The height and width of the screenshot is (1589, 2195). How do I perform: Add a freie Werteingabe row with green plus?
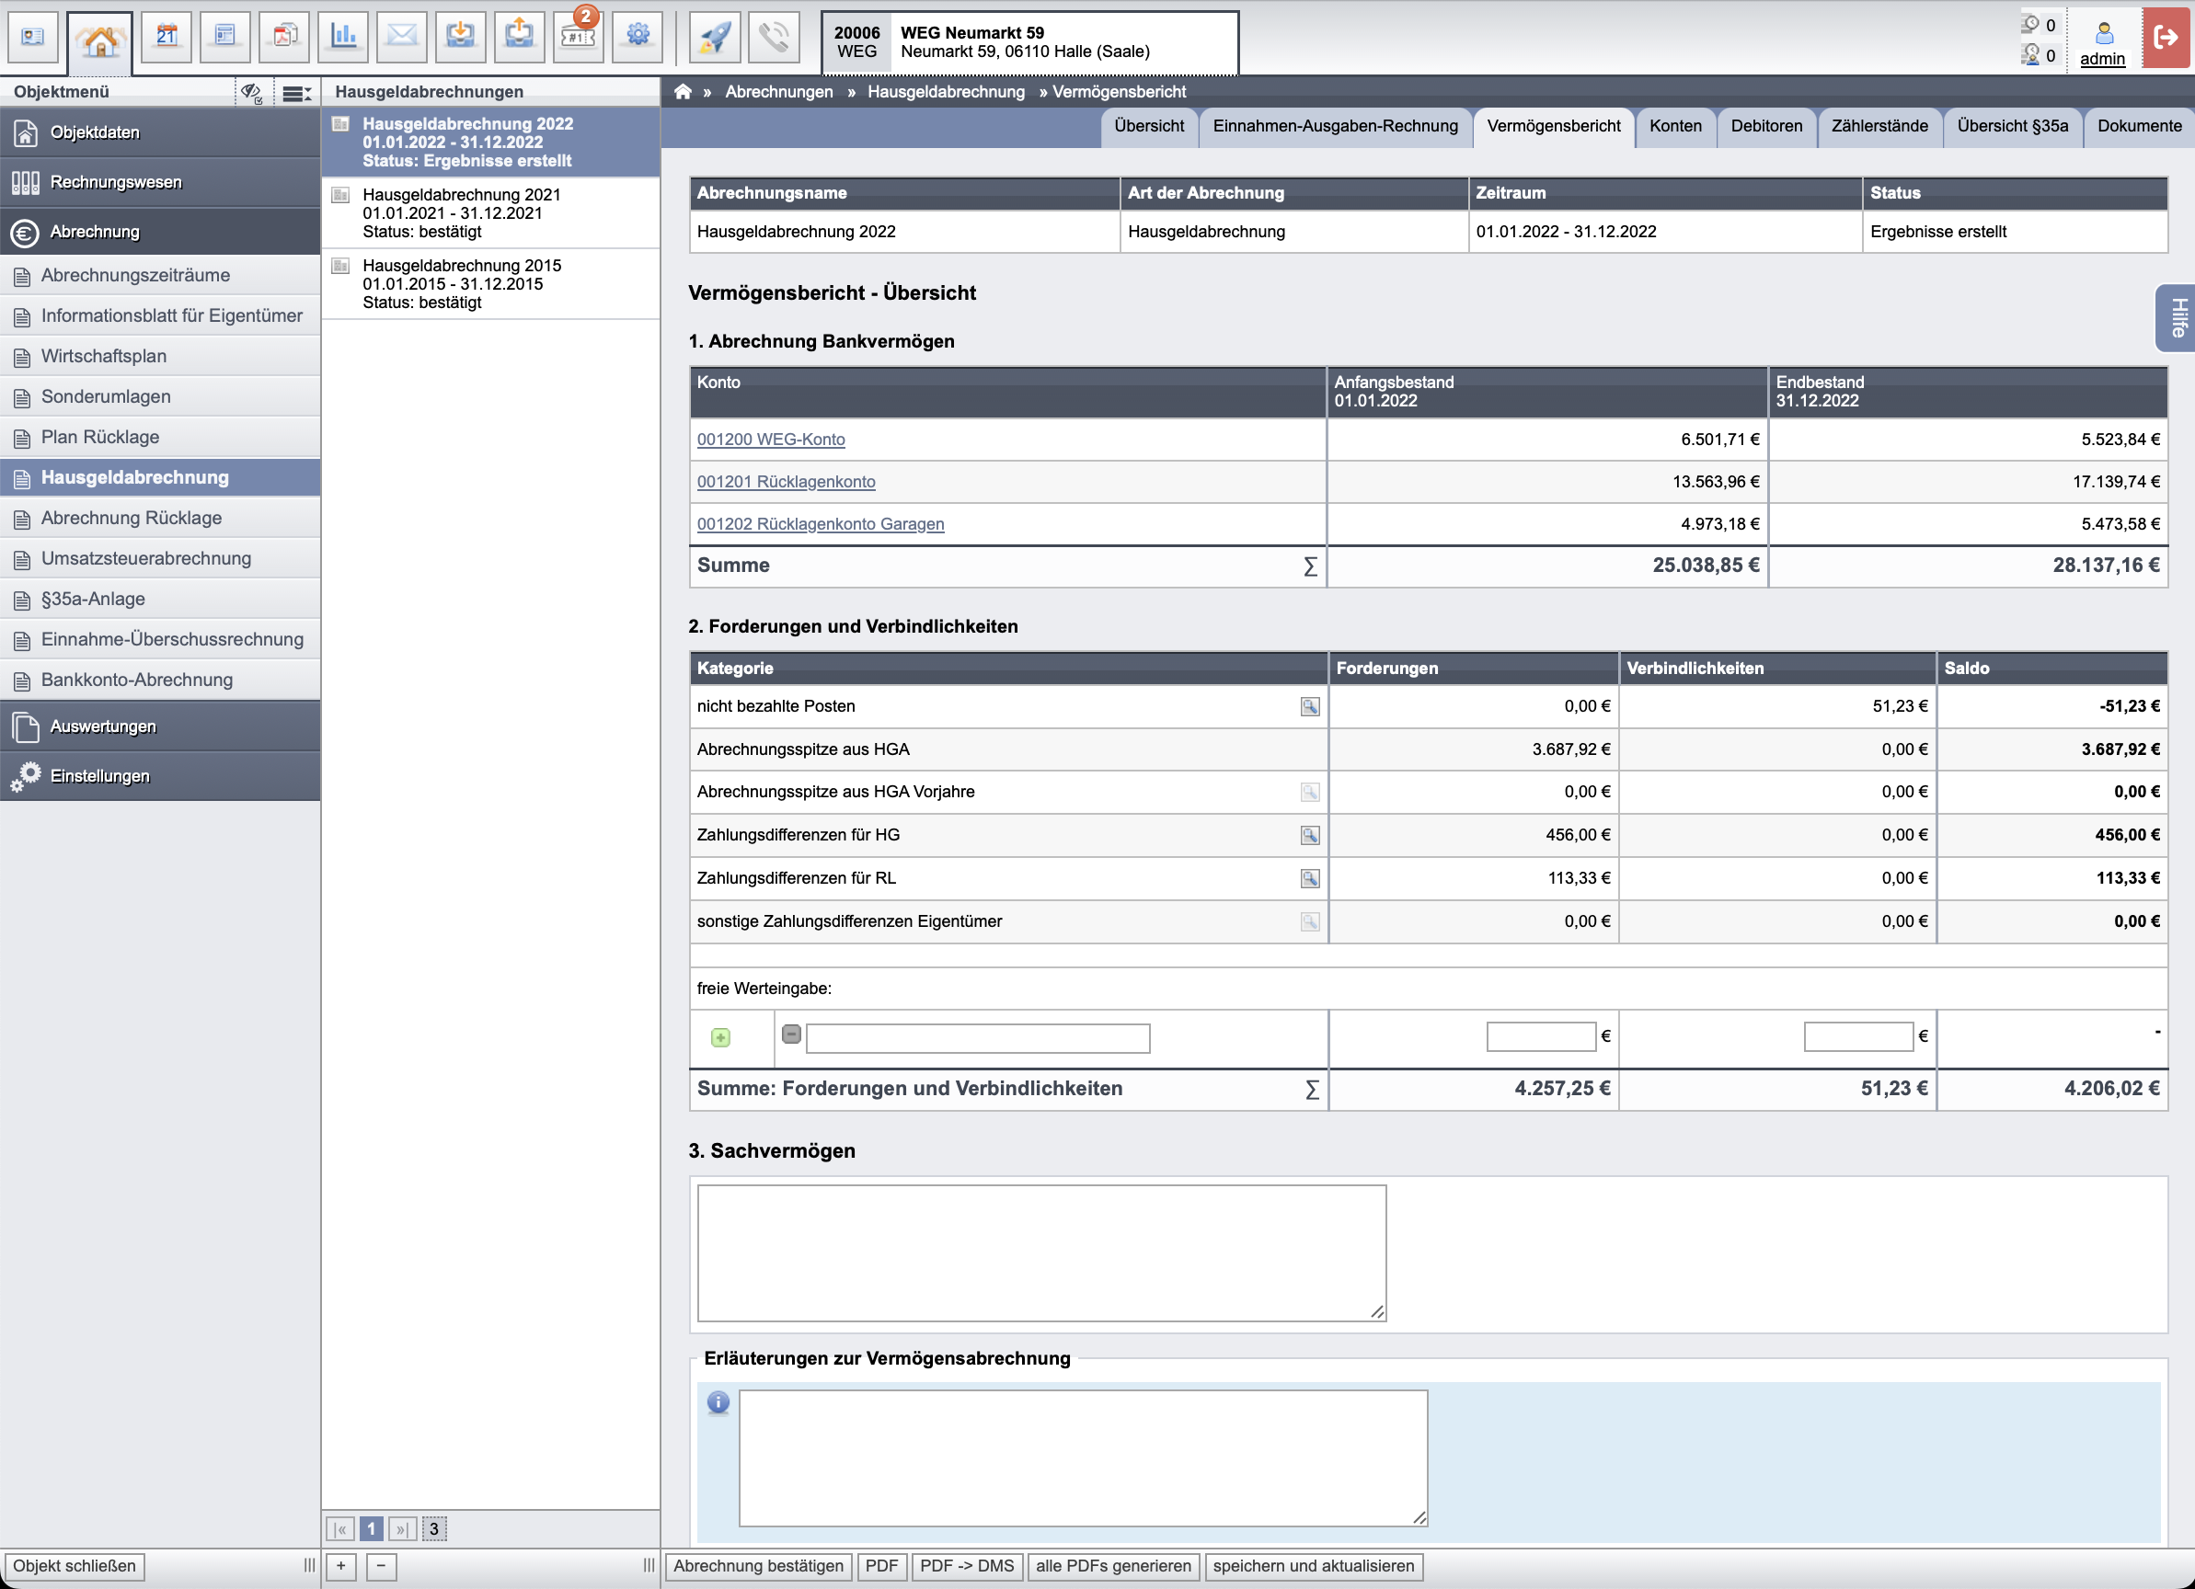click(x=720, y=1038)
